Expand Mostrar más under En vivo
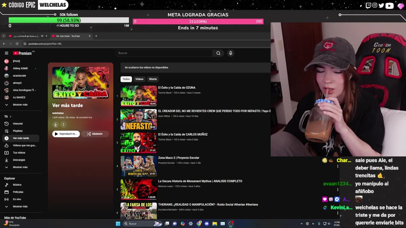This screenshot has width=406, height=228. pyautogui.click(x=21, y=206)
